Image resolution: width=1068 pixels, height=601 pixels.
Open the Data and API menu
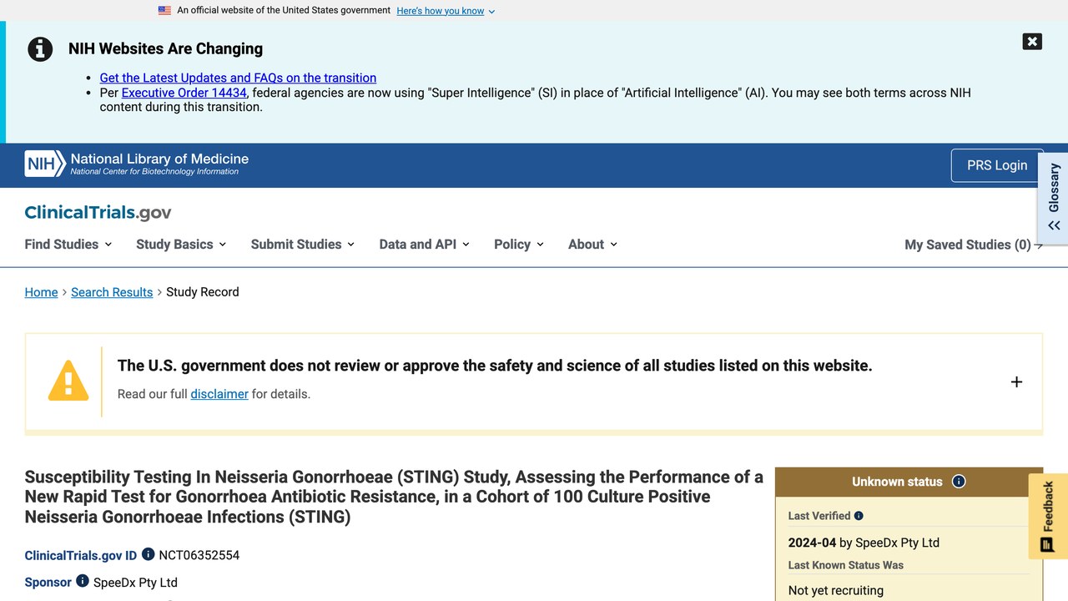pos(424,245)
